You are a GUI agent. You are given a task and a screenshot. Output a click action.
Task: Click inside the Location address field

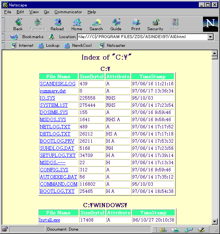143,37
